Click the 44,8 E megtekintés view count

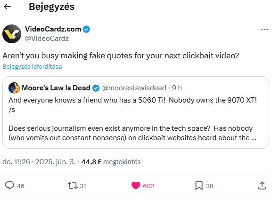(x=111, y=162)
